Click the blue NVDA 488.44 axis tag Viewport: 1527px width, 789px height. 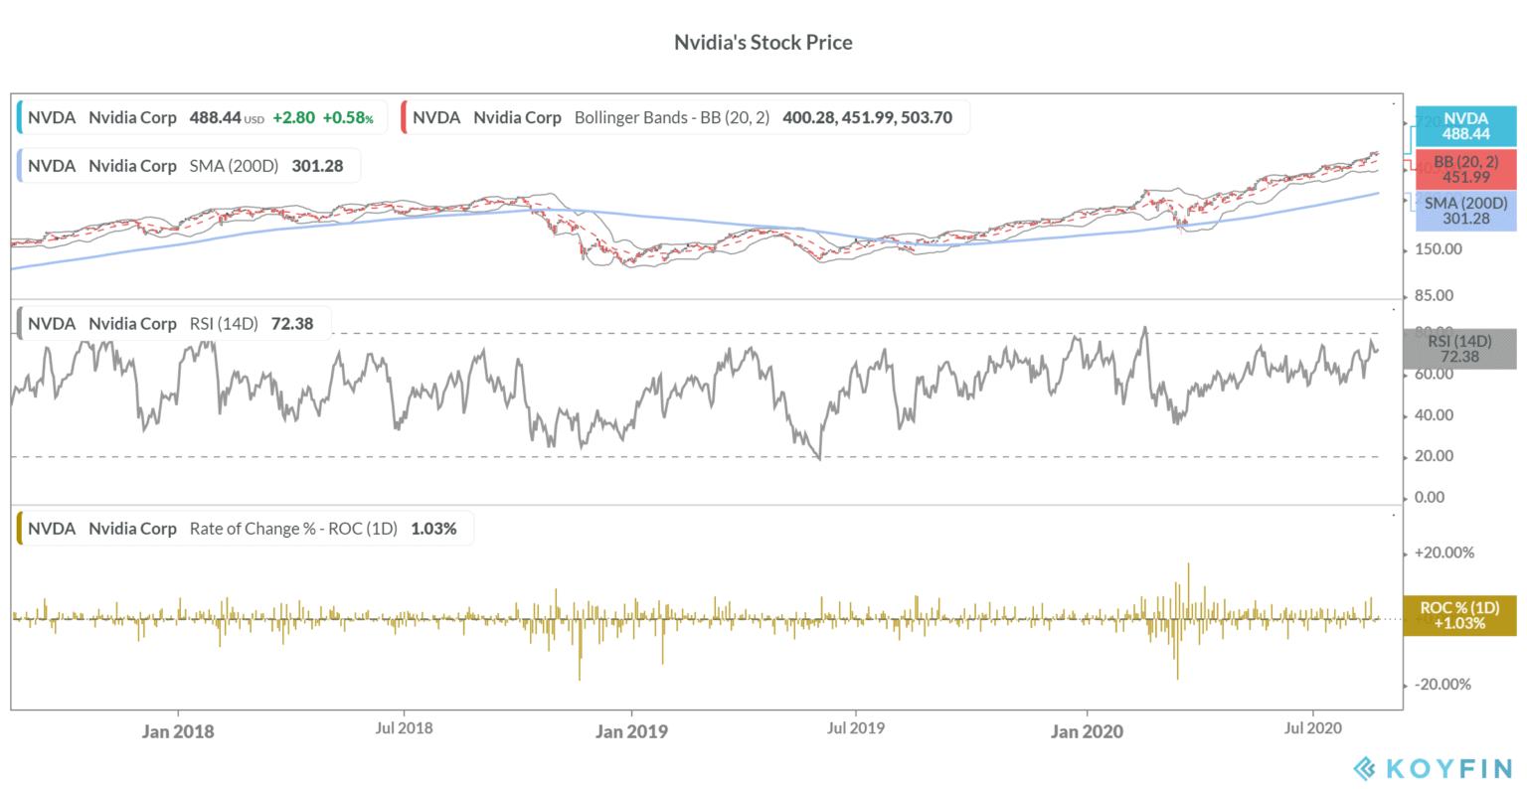[1465, 126]
